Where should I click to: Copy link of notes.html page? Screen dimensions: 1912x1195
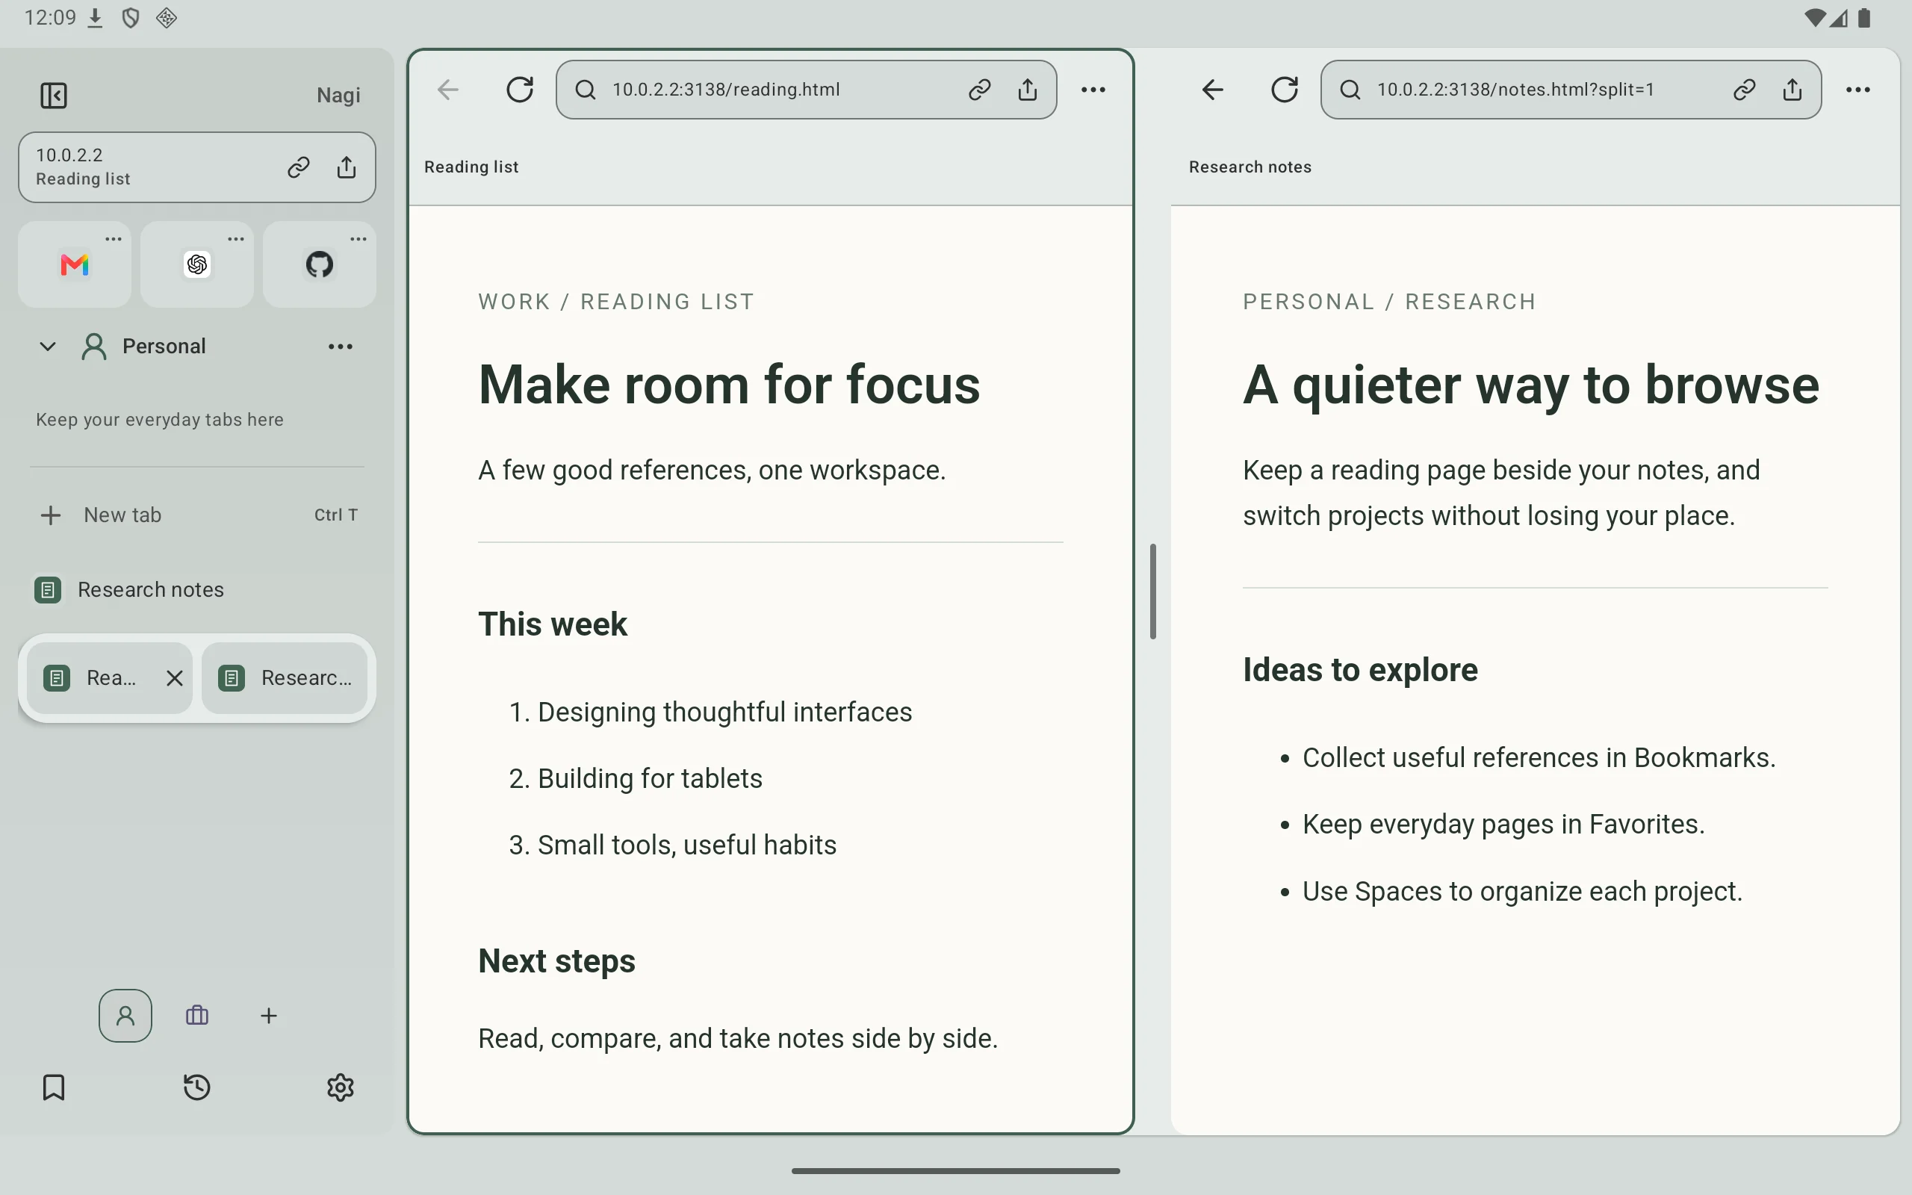click(x=1745, y=90)
